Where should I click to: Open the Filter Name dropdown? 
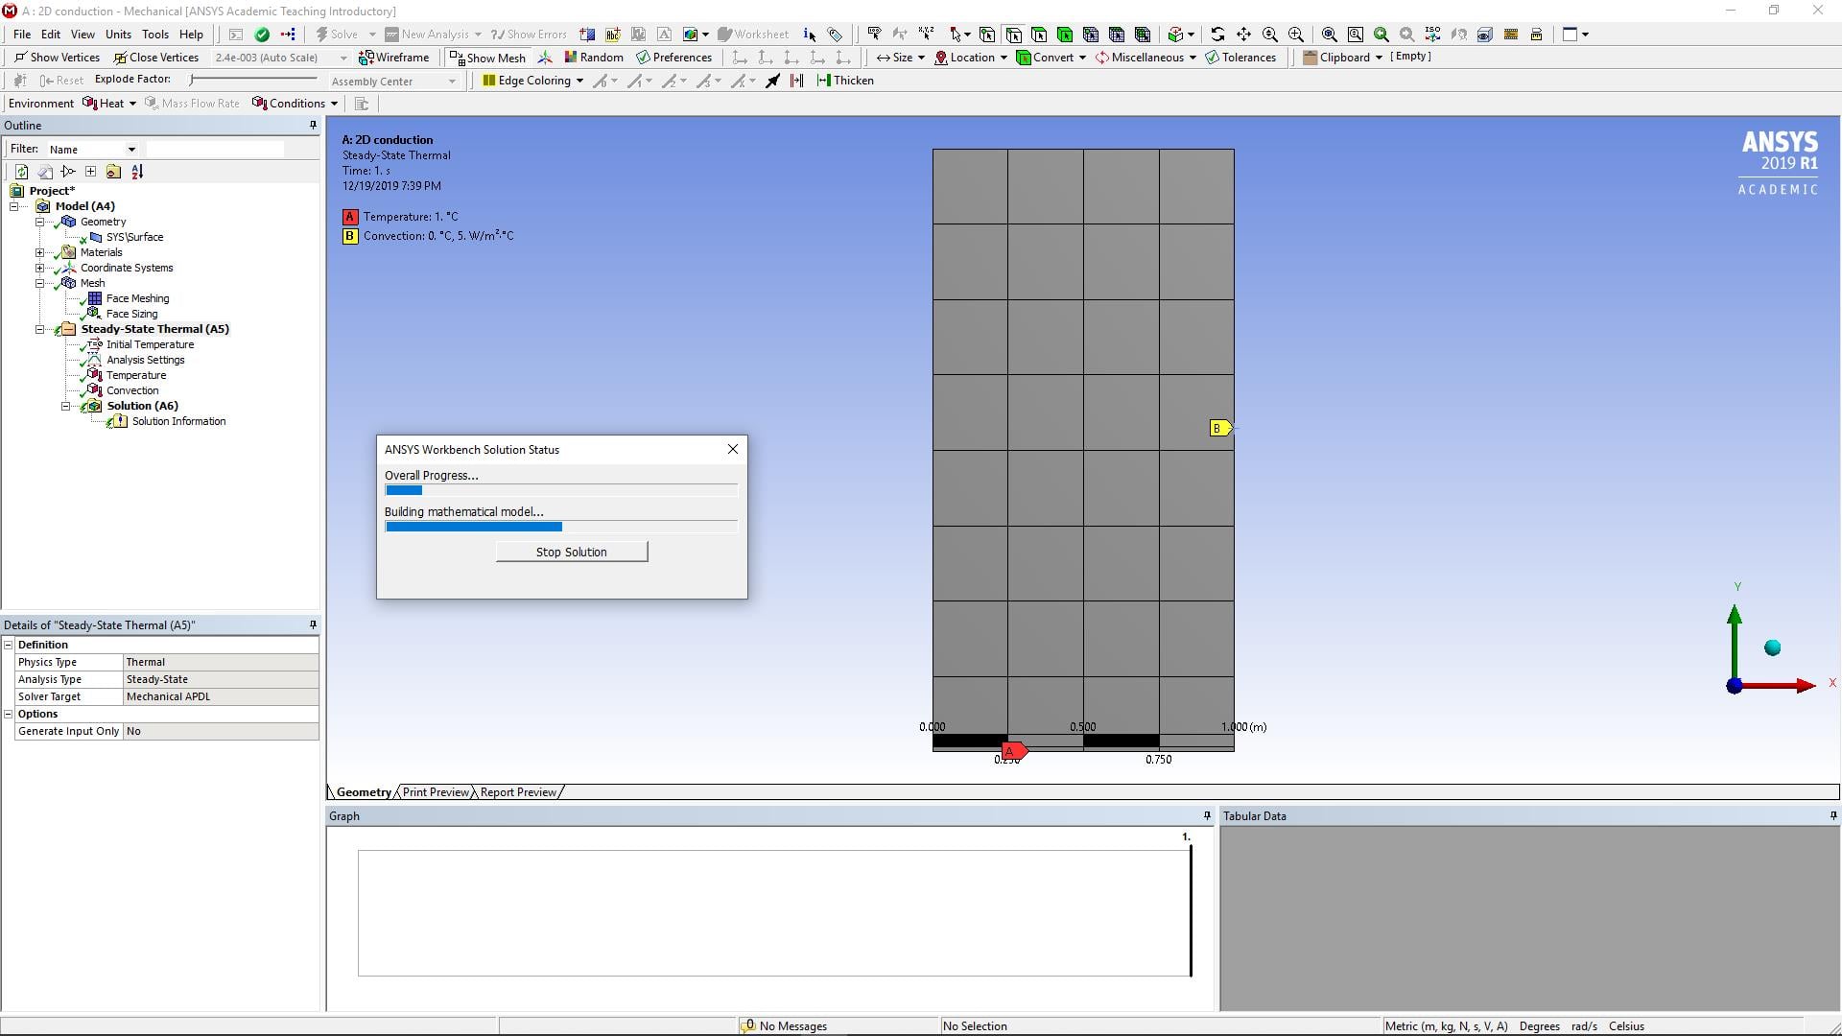pos(131,150)
